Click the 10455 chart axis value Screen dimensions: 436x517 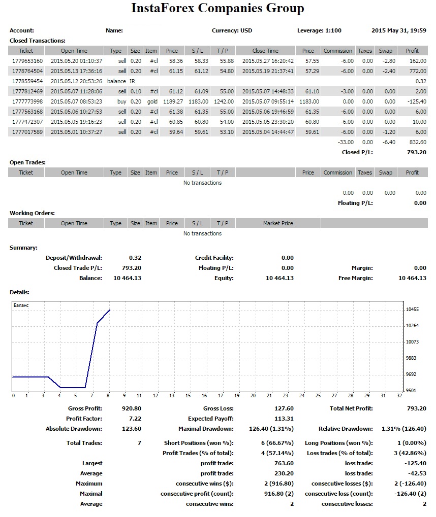412,309
